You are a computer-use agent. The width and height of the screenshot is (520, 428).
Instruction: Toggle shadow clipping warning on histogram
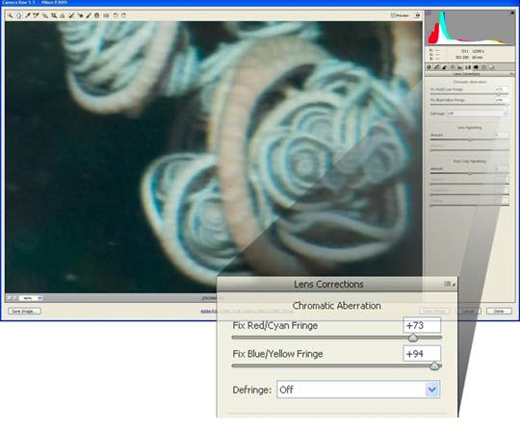428,13
